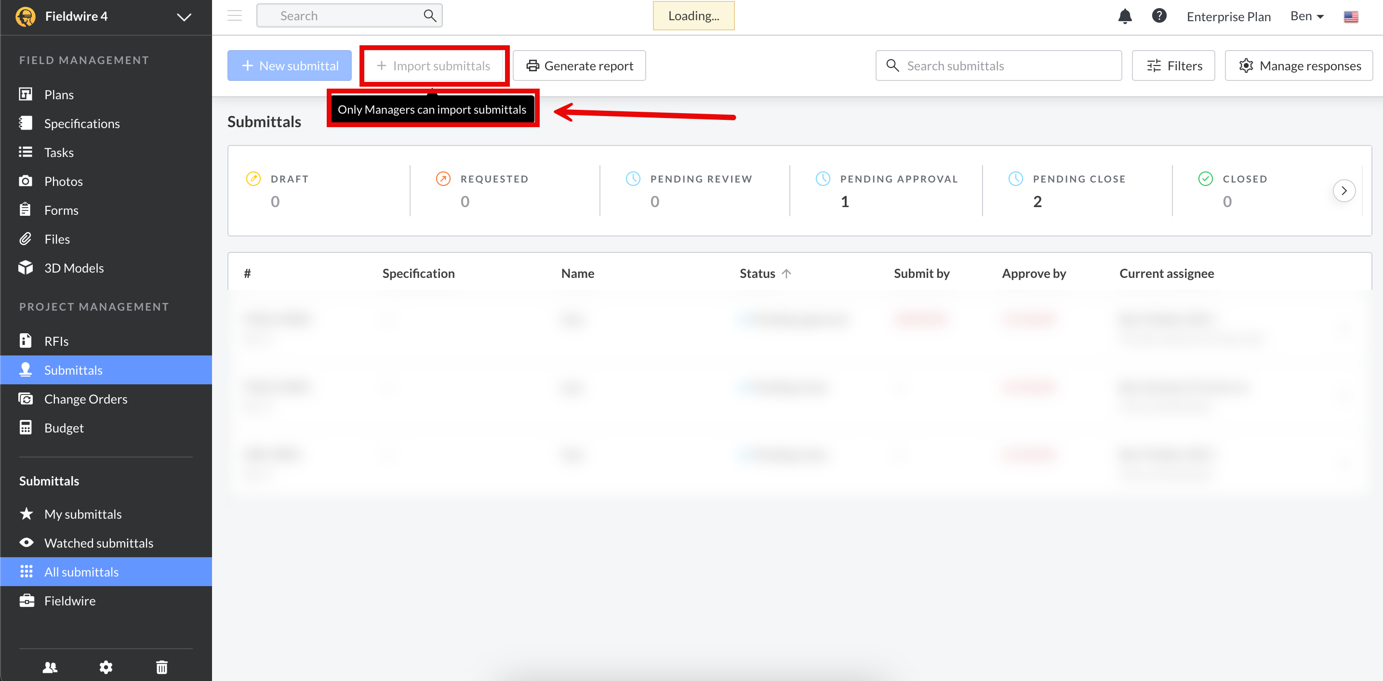The width and height of the screenshot is (1383, 681).
Task: Click the Requested status arrow icon
Action: click(x=443, y=179)
